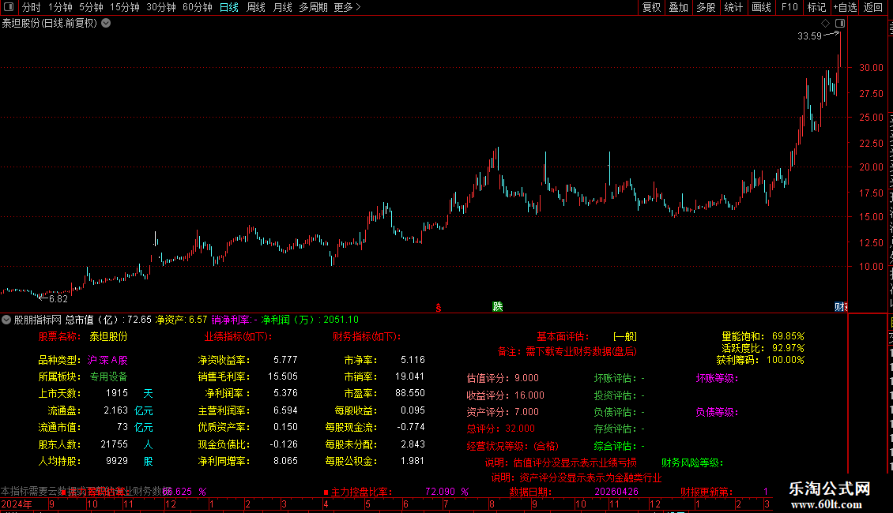The width and height of the screenshot is (893, 513).
Task: Click 33.59 high price label
Action: 809,36
